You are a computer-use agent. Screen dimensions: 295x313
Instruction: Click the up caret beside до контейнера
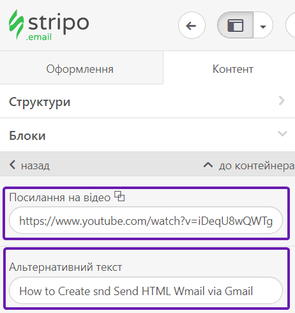point(208,165)
